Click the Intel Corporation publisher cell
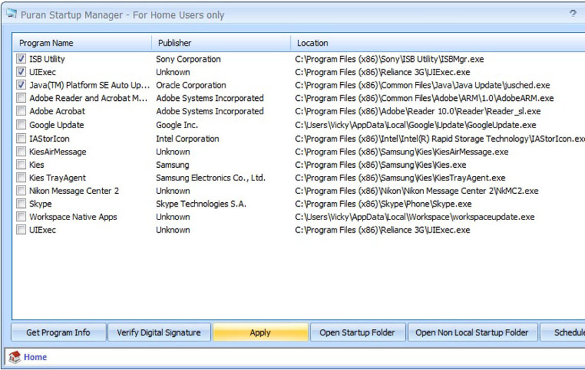Image resolution: width=585 pixels, height=370 pixels. (188, 138)
